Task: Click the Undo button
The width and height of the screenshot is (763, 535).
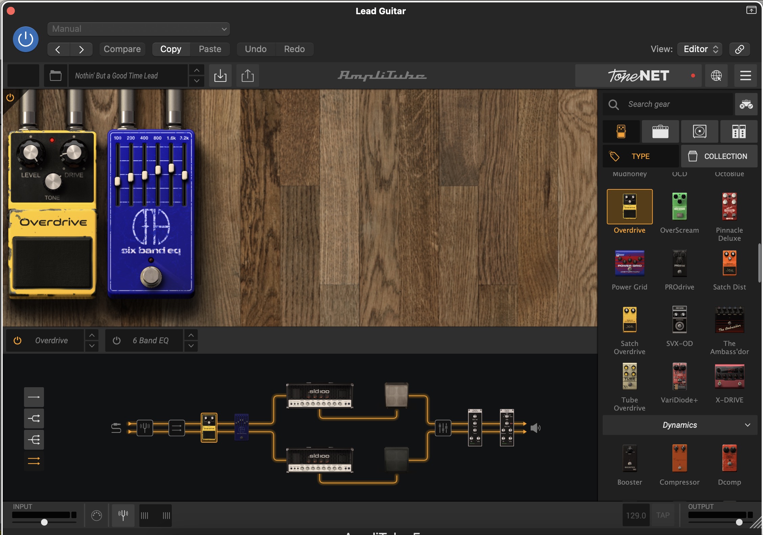Action: coord(256,49)
